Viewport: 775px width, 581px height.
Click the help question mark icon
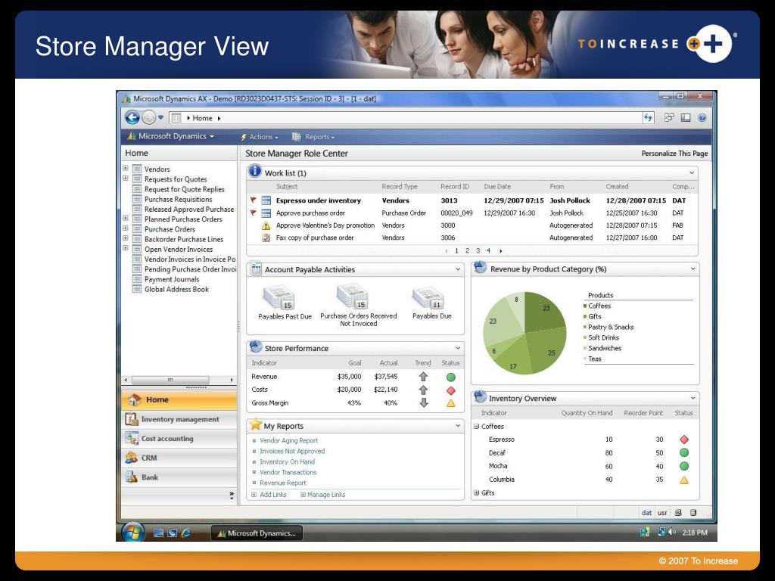[x=702, y=117]
